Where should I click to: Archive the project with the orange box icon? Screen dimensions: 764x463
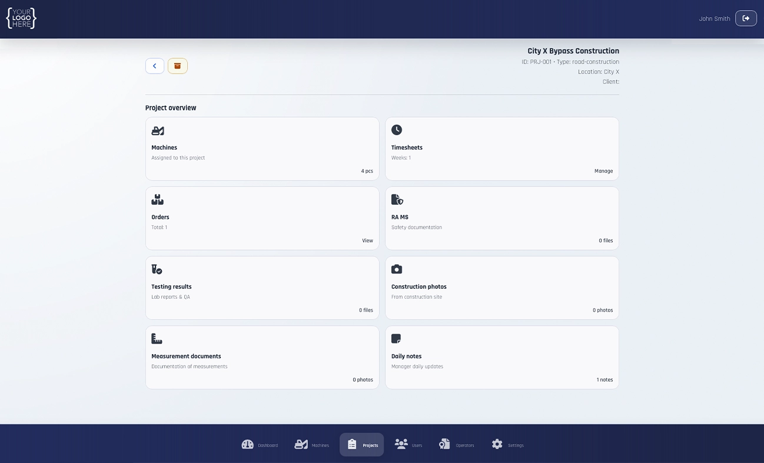click(177, 65)
